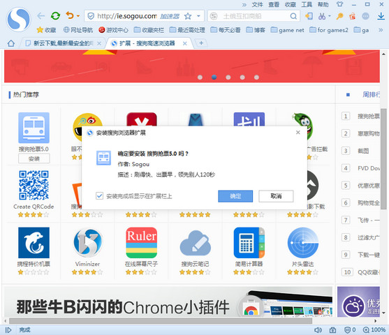Open the 游戏中心 bookmark
Viewport: 389px width, 335px height.
tap(113, 30)
